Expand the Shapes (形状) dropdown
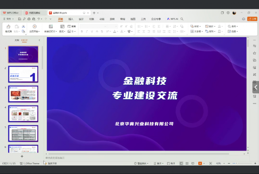Screen dimensions: 259x174 [x=196, y=26]
